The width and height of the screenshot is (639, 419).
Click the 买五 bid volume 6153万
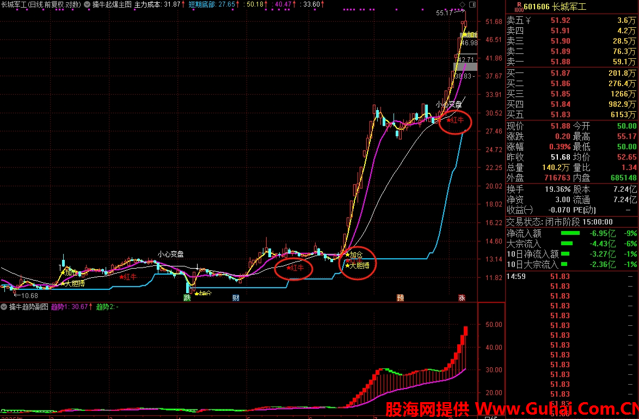tap(624, 115)
